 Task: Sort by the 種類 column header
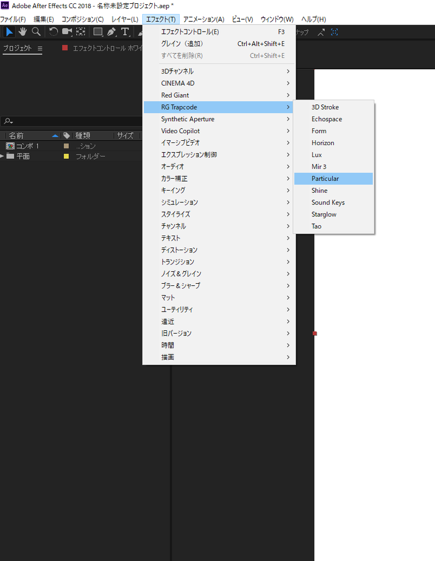coord(83,136)
